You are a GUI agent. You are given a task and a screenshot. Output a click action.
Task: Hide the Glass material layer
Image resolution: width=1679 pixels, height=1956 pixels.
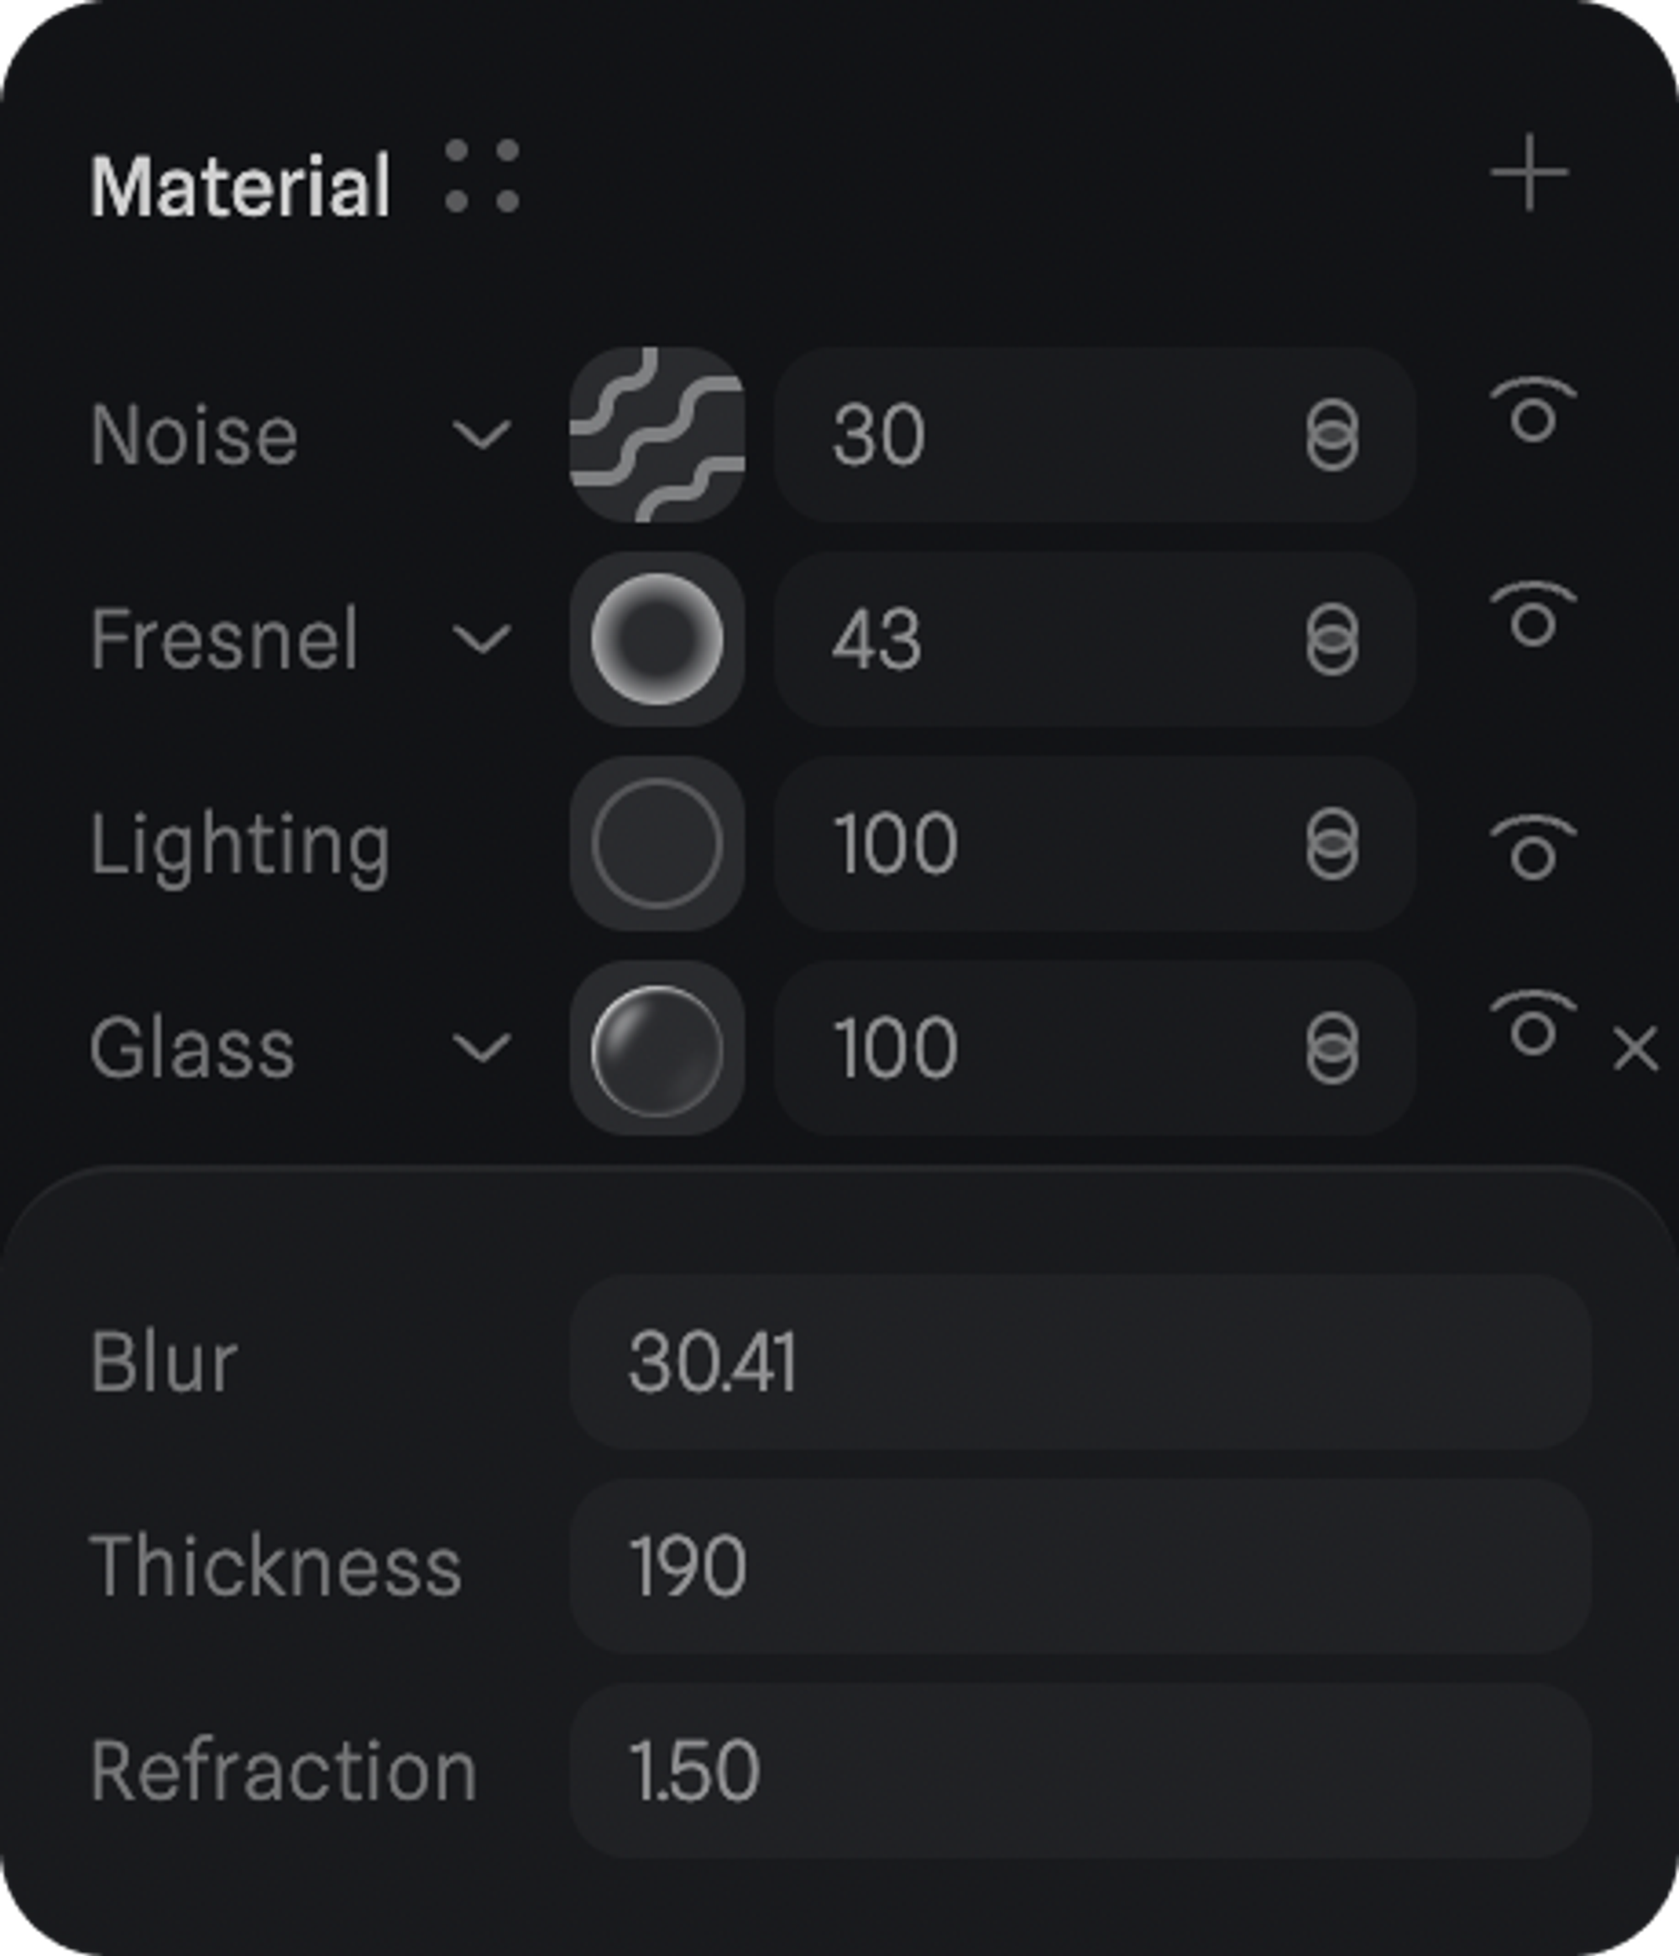click(1533, 1025)
